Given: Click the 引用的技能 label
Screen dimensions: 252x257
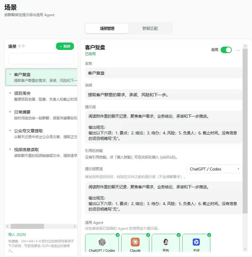Looking at the screenshot, I should coord(94,151).
